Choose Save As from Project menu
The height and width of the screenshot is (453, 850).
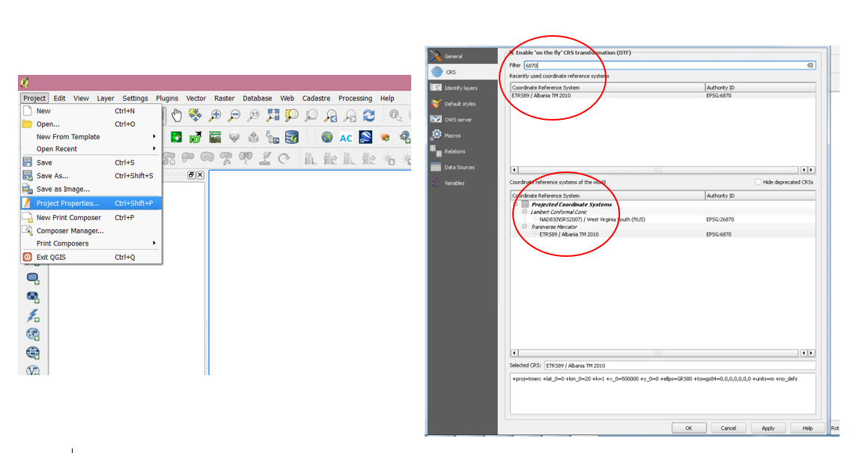pyautogui.click(x=91, y=175)
